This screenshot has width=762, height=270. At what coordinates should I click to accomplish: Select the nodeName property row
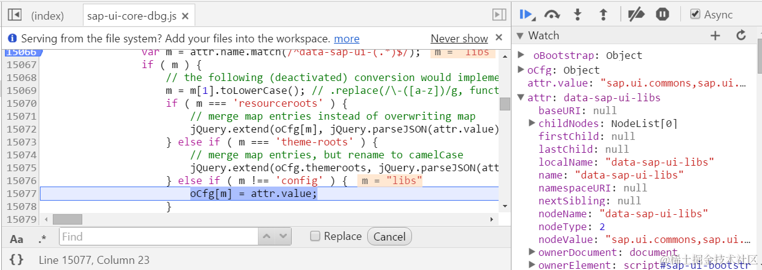(623, 214)
